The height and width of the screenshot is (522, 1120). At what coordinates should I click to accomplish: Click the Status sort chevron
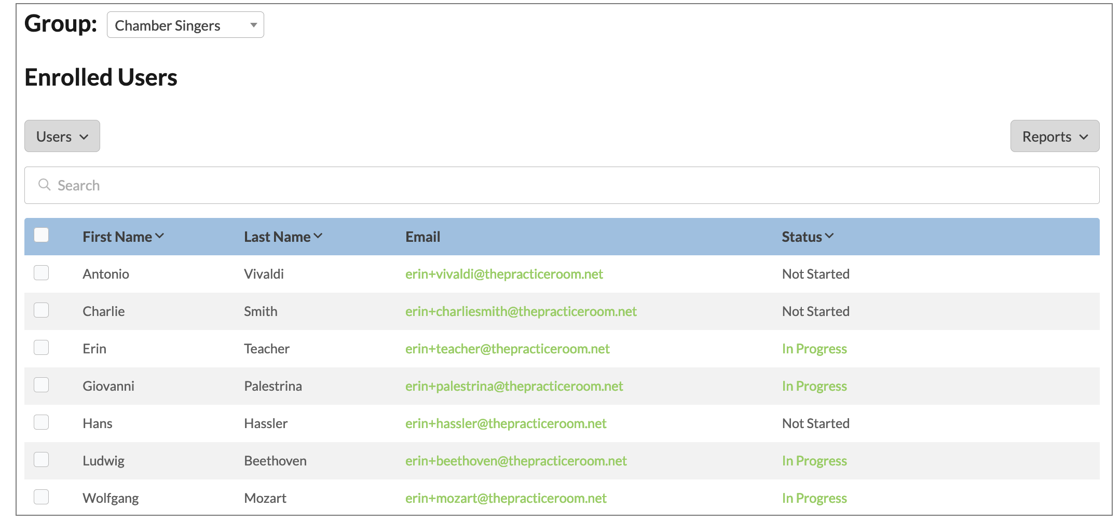tap(829, 236)
